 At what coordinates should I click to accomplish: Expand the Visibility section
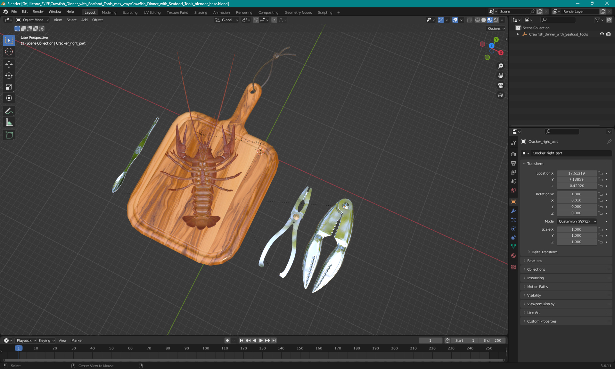(534, 295)
